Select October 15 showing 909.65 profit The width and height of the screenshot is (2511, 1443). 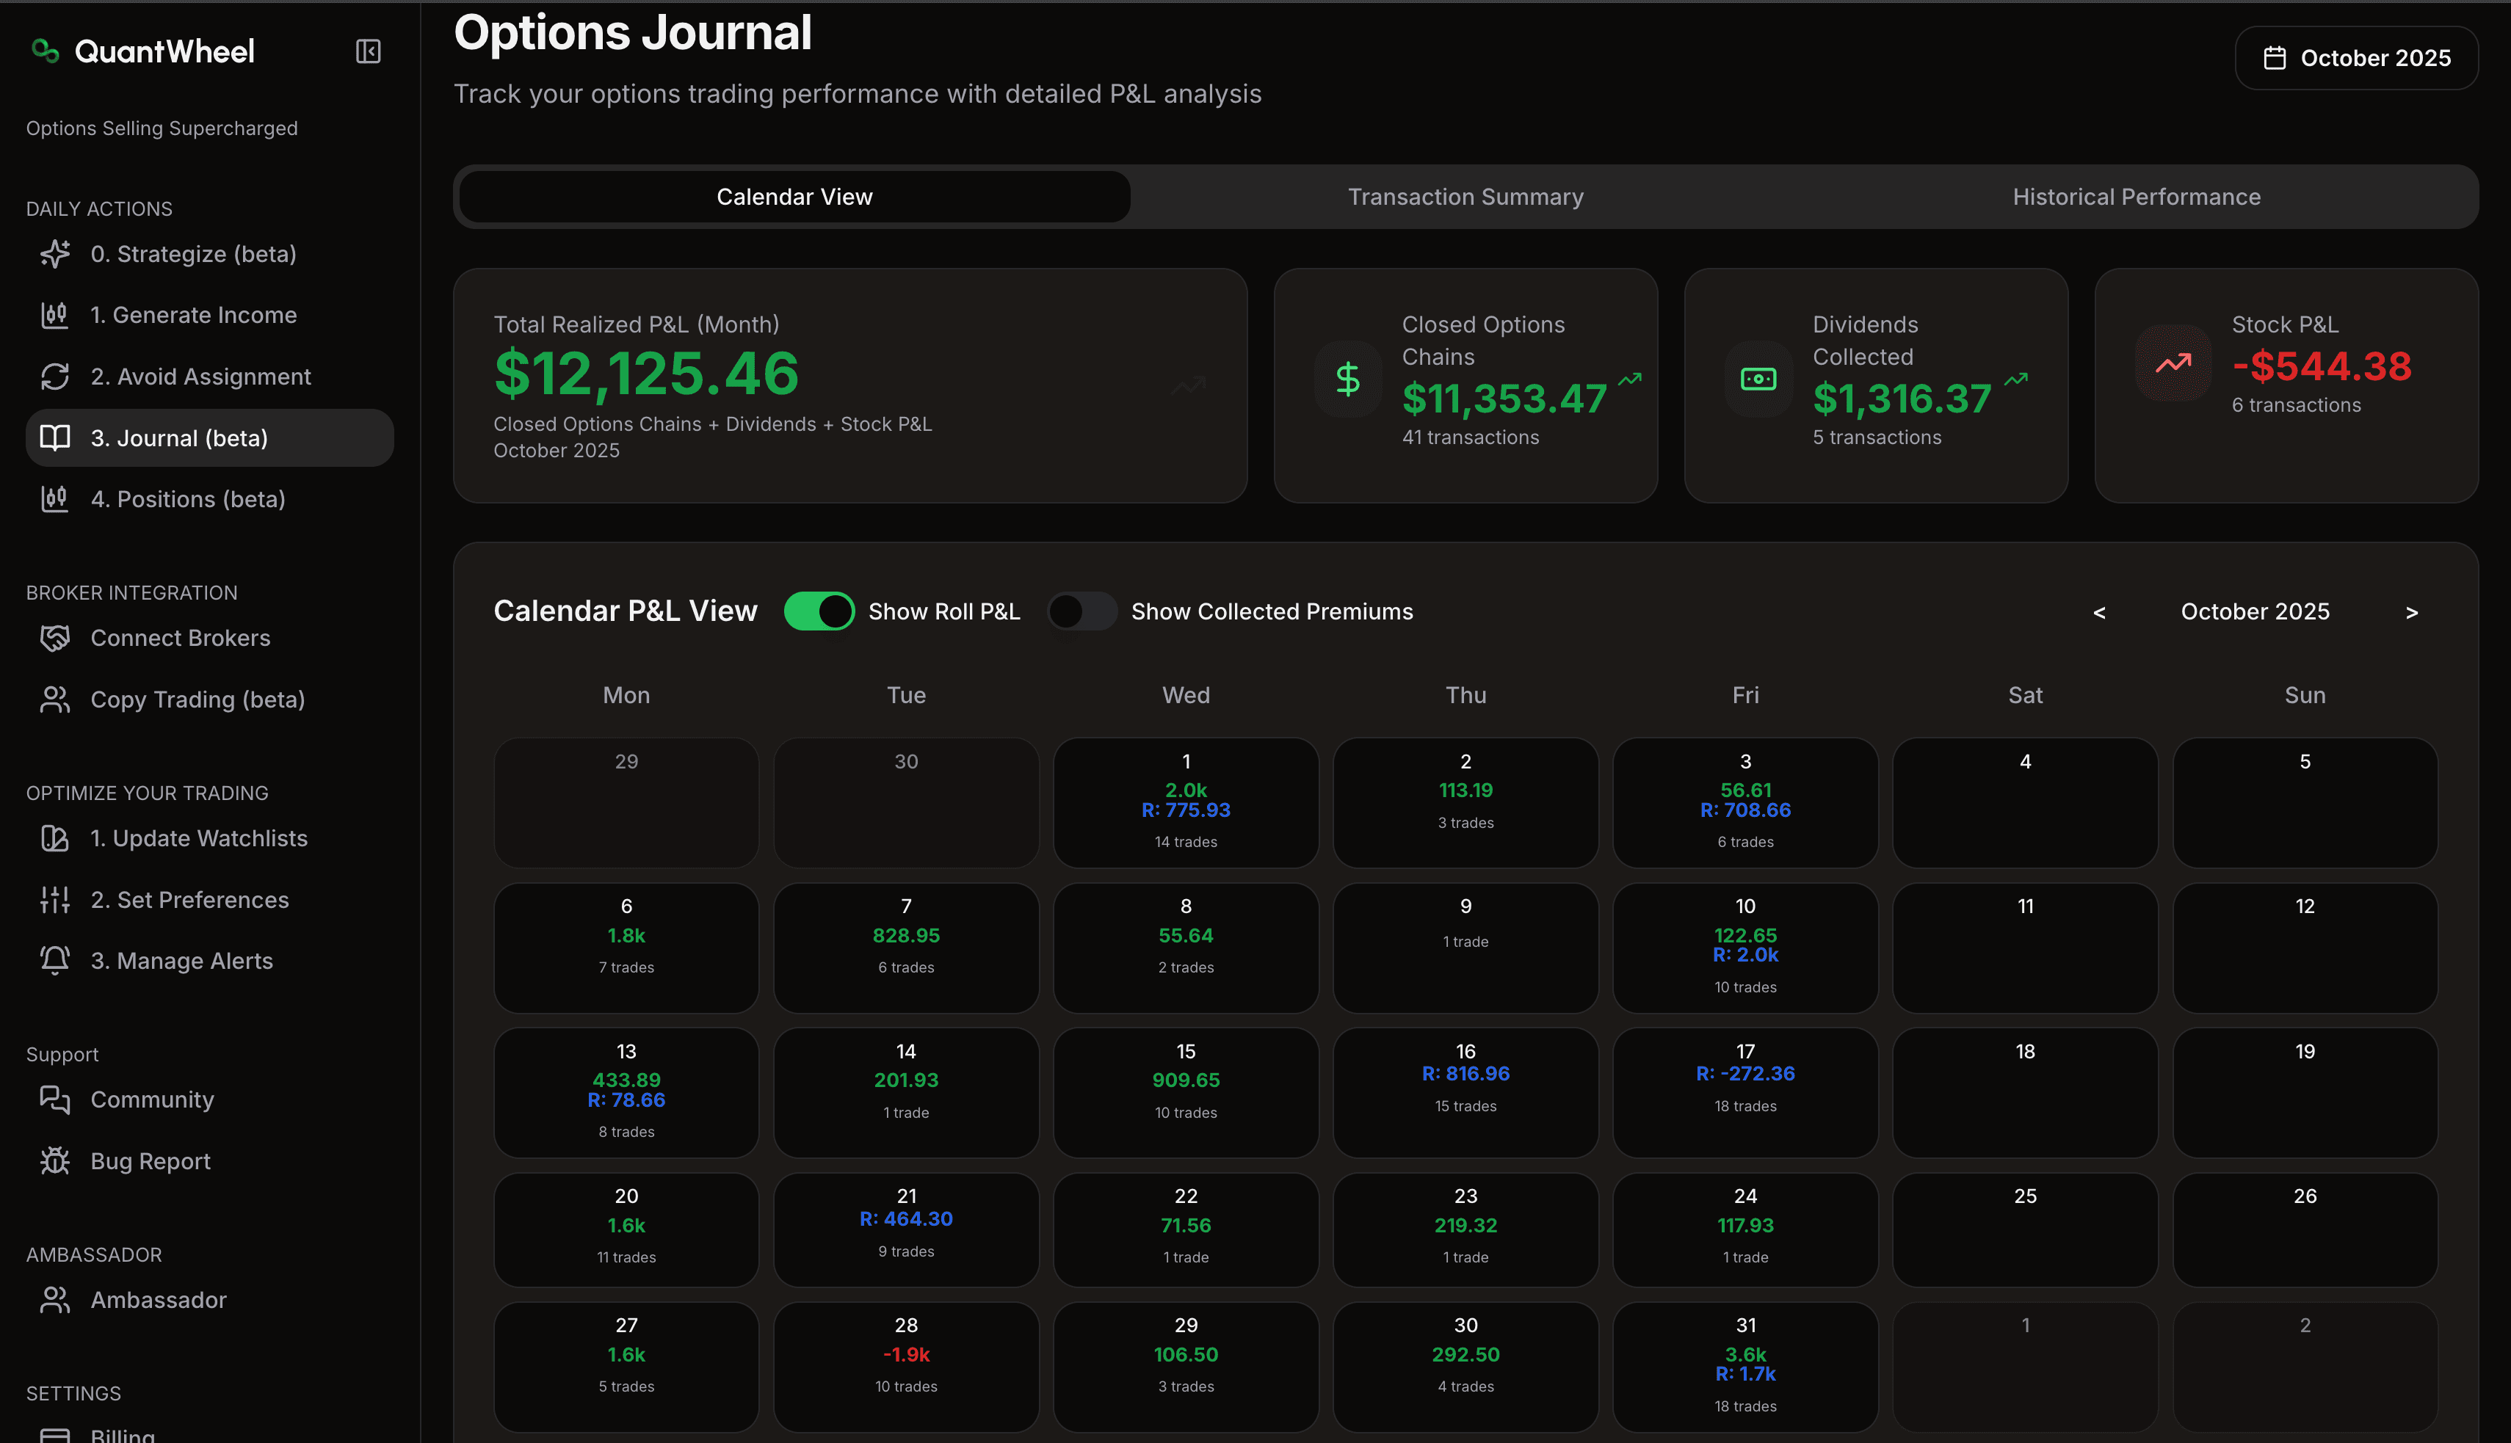point(1186,1090)
